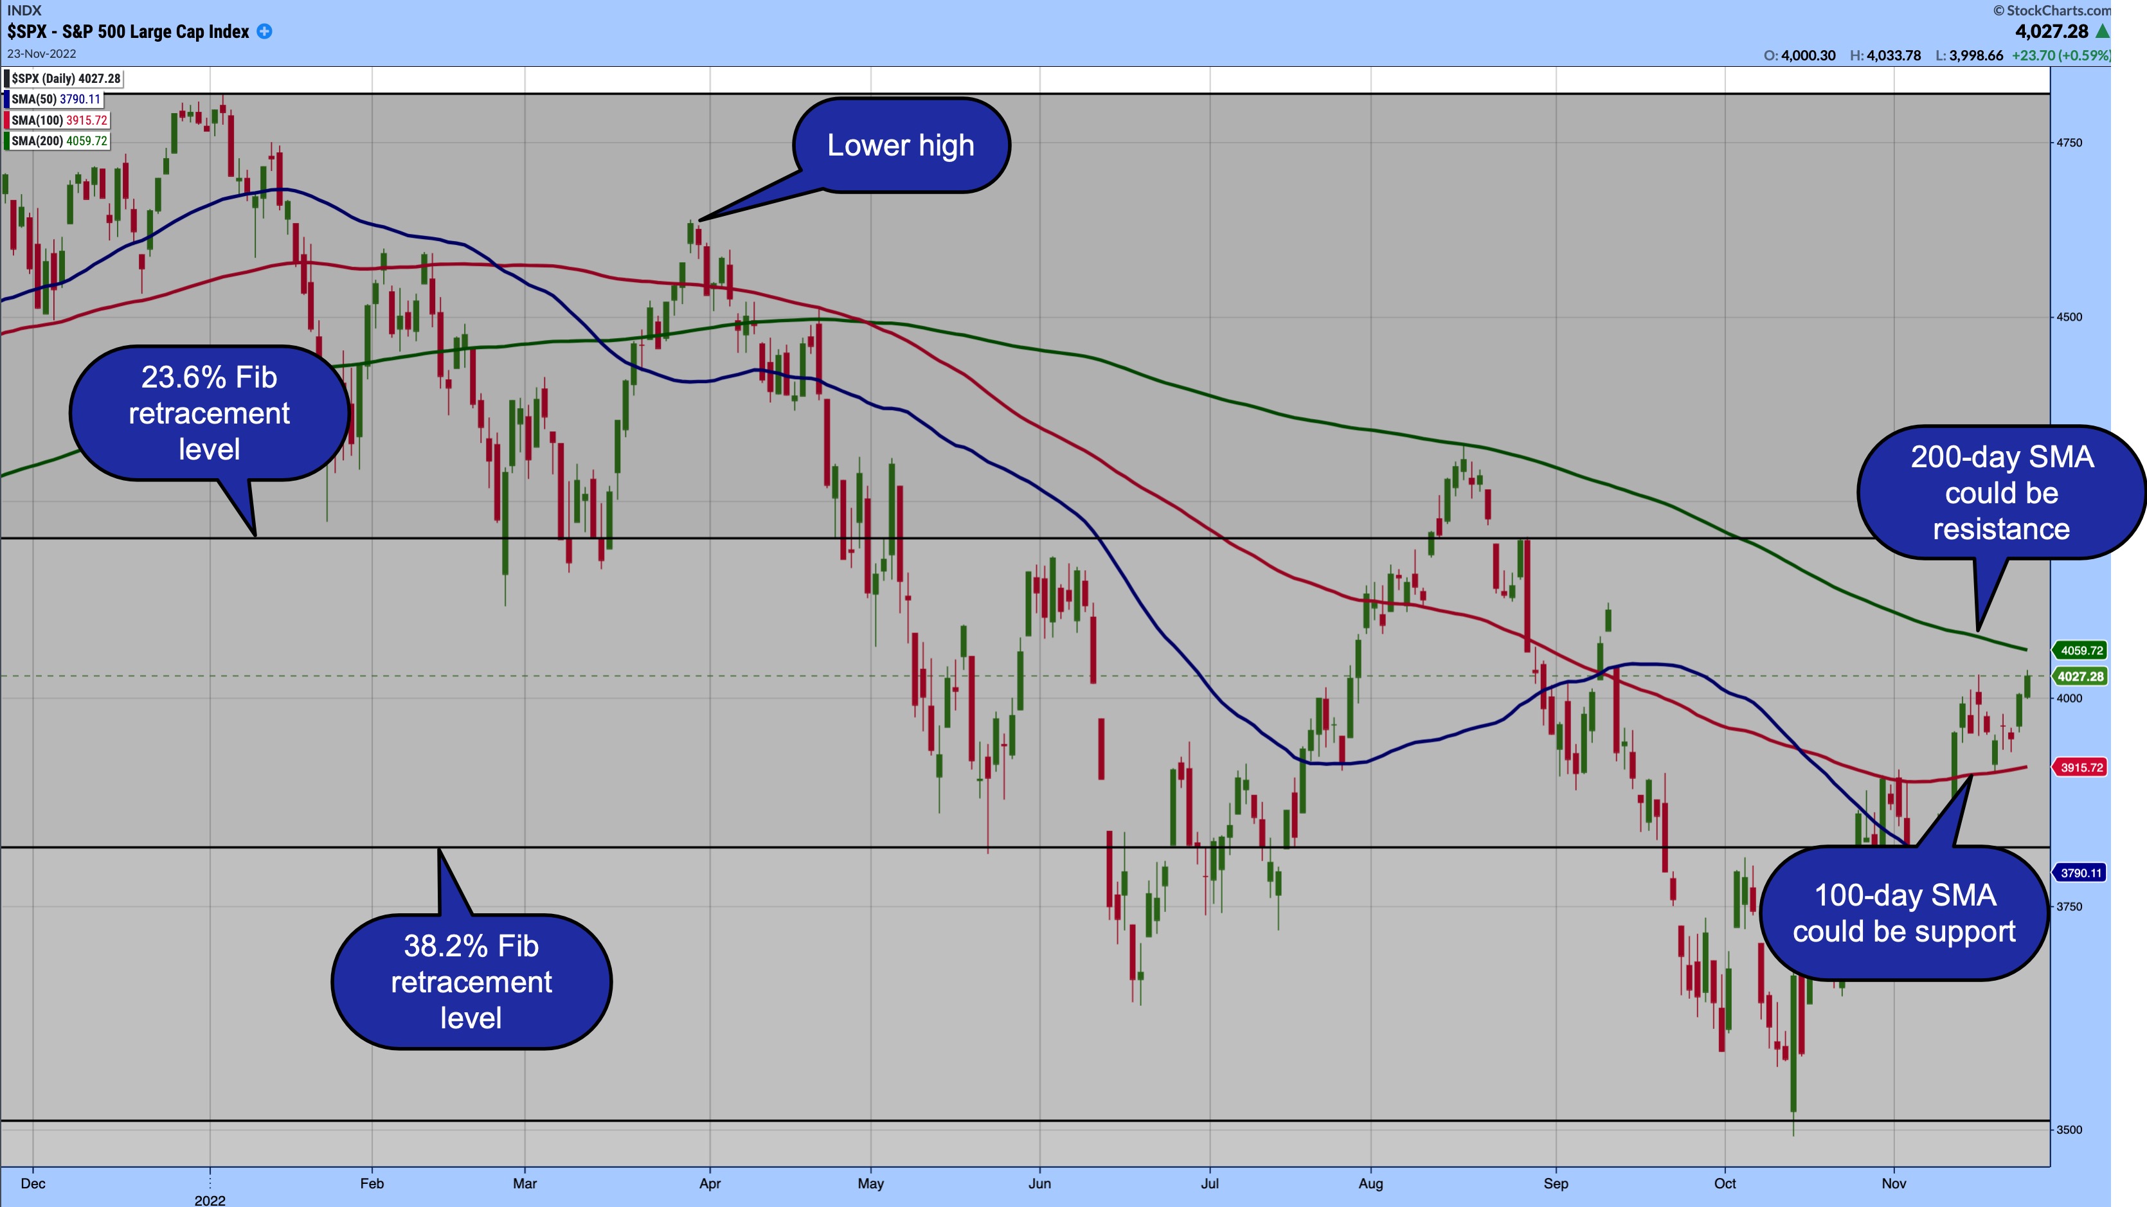Click the blue plus icon beside $SPX title
The image size is (2147, 1207).
264,31
